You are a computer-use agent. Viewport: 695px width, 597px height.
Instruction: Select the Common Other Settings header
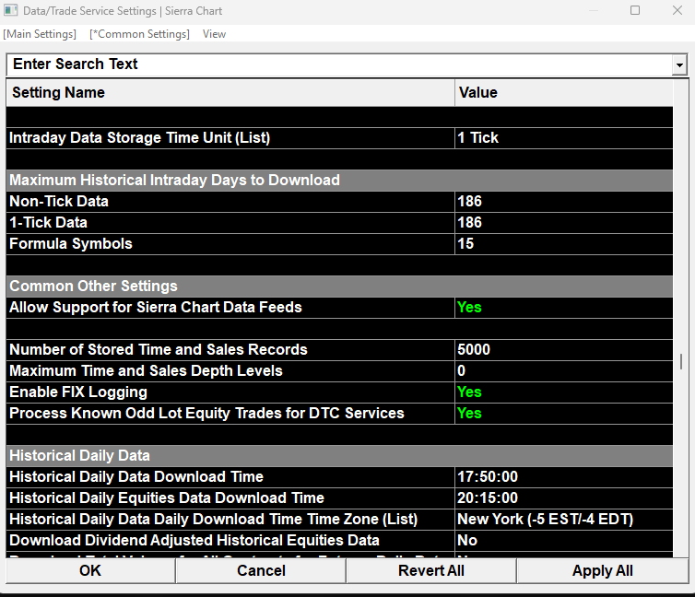point(339,287)
